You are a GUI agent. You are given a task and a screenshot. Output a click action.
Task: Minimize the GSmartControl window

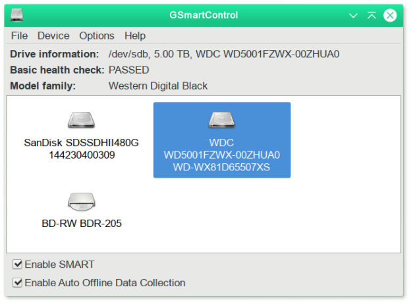point(354,14)
